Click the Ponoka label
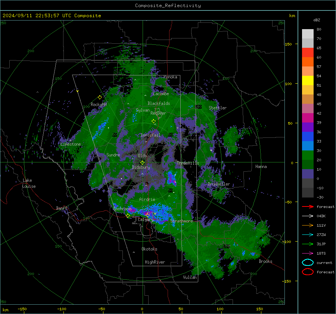336x314 pixels. pyautogui.click(x=170, y=77)
